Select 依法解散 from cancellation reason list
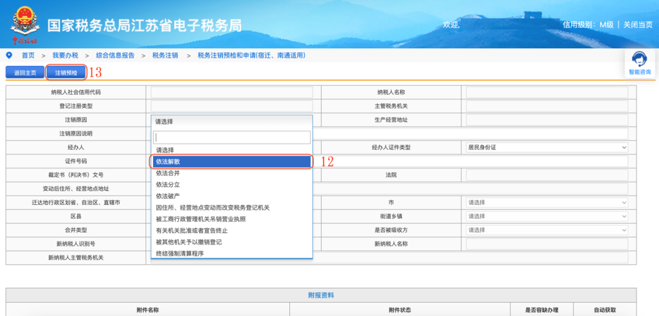659x316 pixels. [x=232, y=162]
